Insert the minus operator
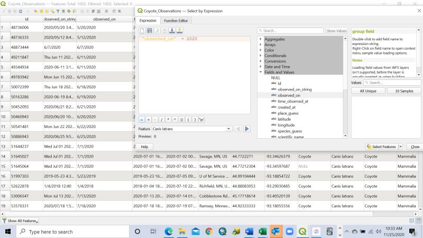This screenshot has width=423, height=238. (155, 120)
